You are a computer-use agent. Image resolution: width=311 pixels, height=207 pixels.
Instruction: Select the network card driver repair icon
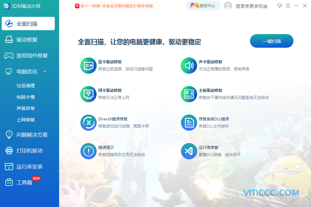(x=89, y=94)
